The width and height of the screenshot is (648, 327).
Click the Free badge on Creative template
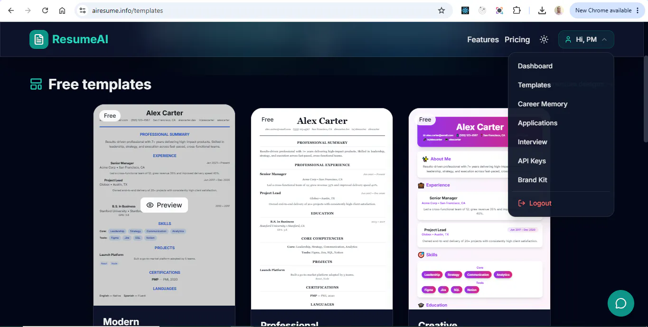click(425, 120)
